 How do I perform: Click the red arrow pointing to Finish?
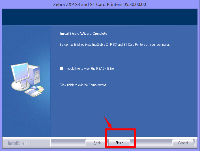point(107,122)
